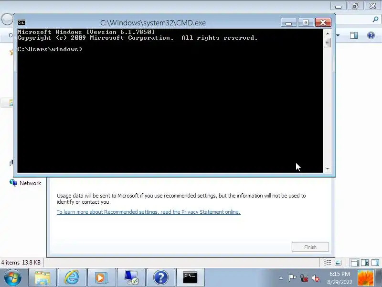Select the CMD taskbar button
Screen dimensions: 382x287
190,277
